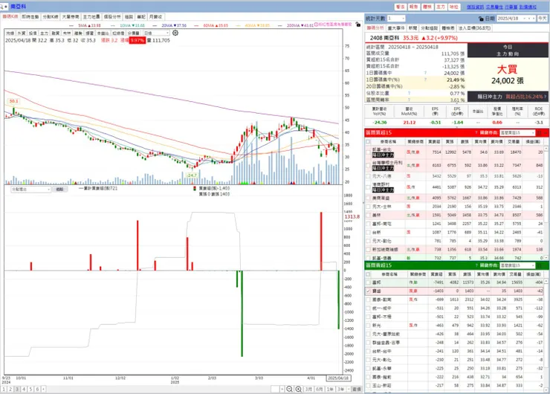Click the 5MA legend line swatch

pos(71,25)
